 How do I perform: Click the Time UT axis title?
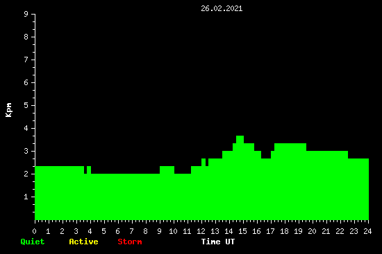click(x=218, y=242)
